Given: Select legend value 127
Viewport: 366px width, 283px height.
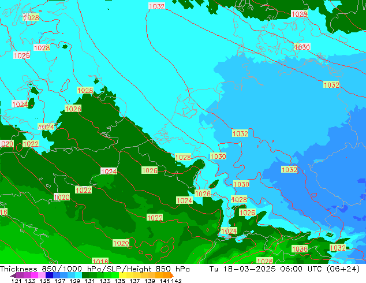Looking at the screenshot, I should point(60,281).
